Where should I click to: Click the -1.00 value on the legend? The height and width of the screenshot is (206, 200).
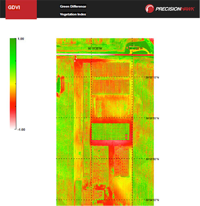click(21, 130)
